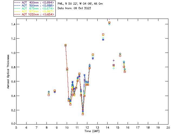Click the 0.4 y-axis tick label

(13, 96)
